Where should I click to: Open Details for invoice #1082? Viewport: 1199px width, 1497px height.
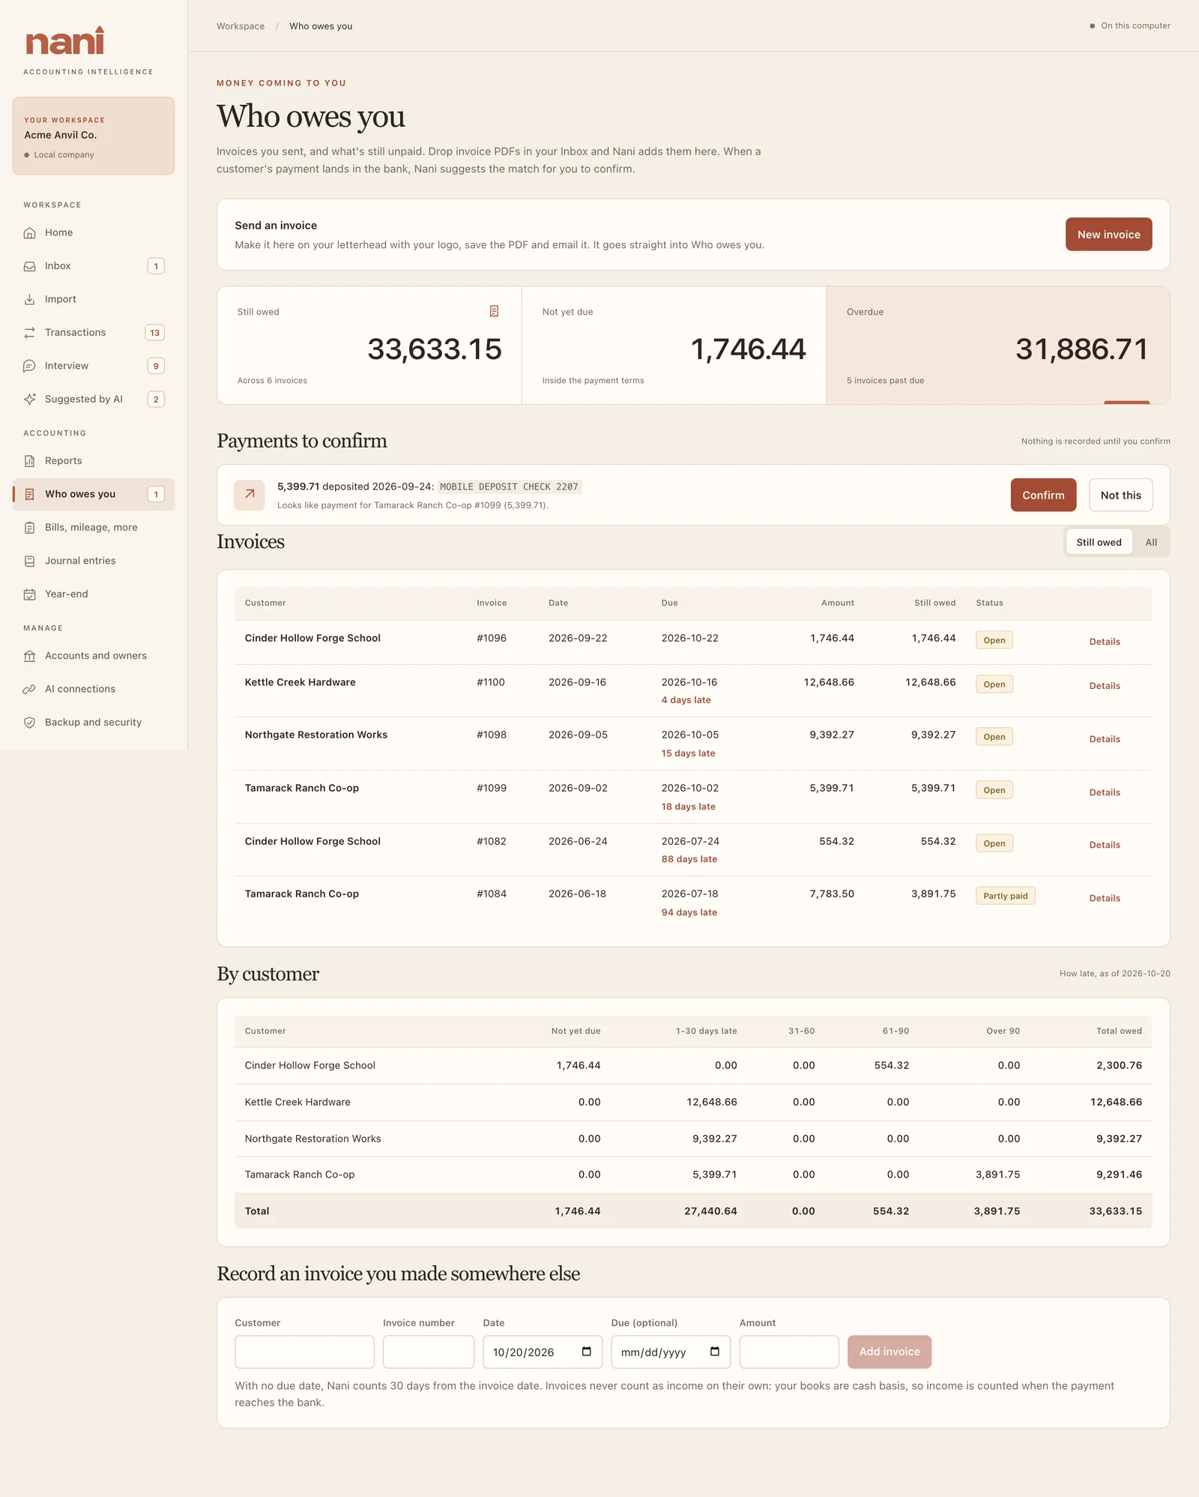tap(1105, 845)
